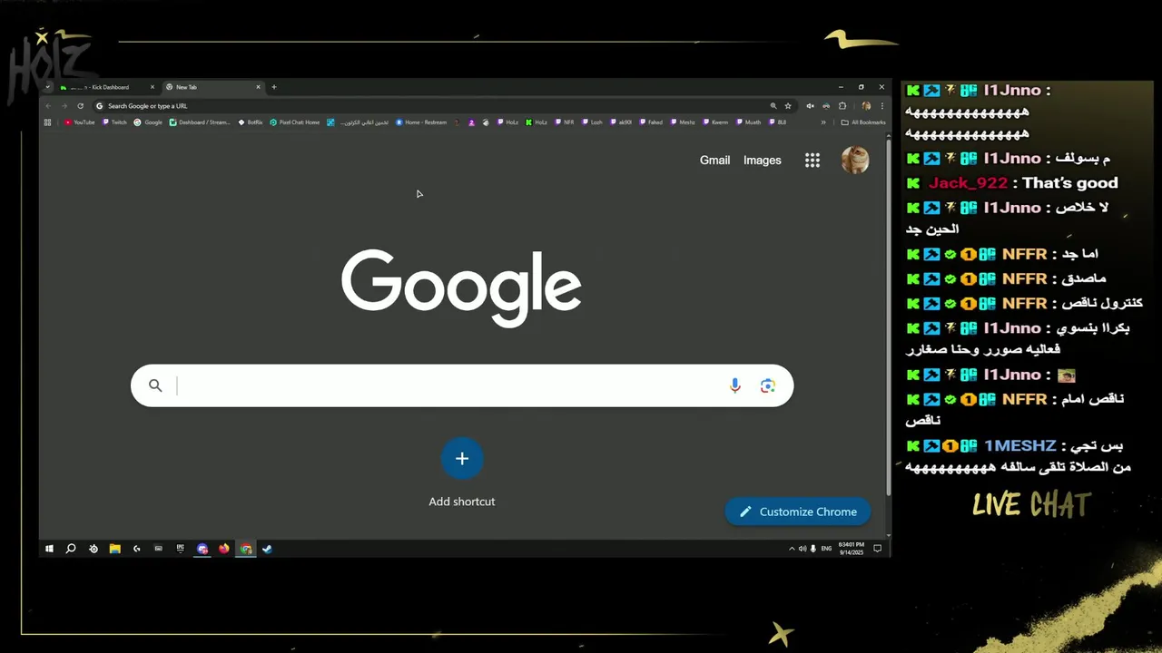This screenshot has width=1162, height=653.
Task: Go back using the back arrow
Action: click(x=48, y=106)
